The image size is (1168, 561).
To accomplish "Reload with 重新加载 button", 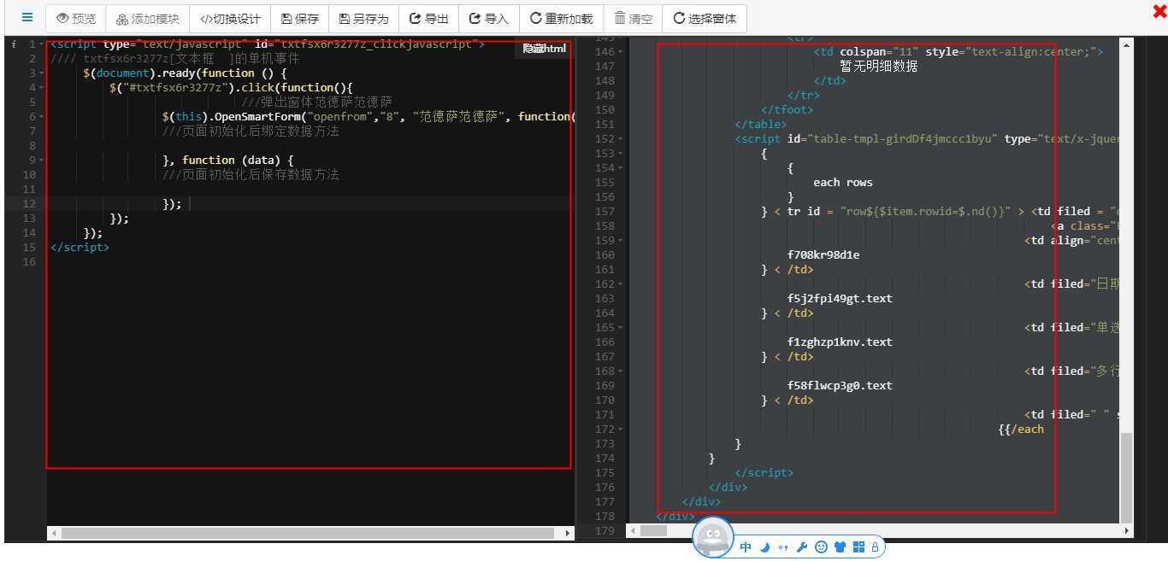I will (x=561, y=18).
